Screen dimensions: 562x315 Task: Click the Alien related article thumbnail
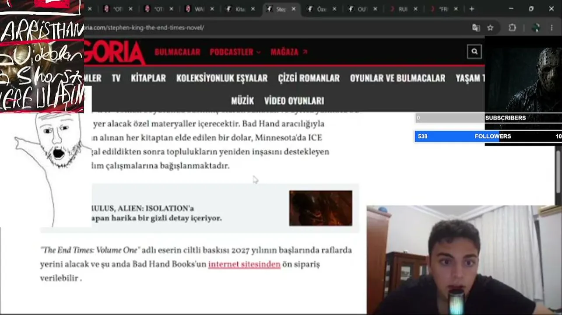pyautogui.click(x=320, y=208)
